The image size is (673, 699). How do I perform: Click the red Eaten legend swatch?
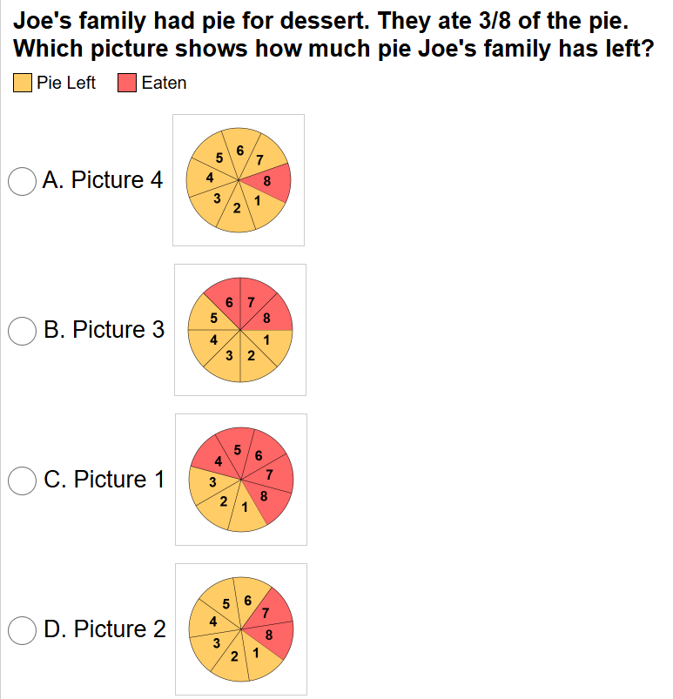pos(127,84)
